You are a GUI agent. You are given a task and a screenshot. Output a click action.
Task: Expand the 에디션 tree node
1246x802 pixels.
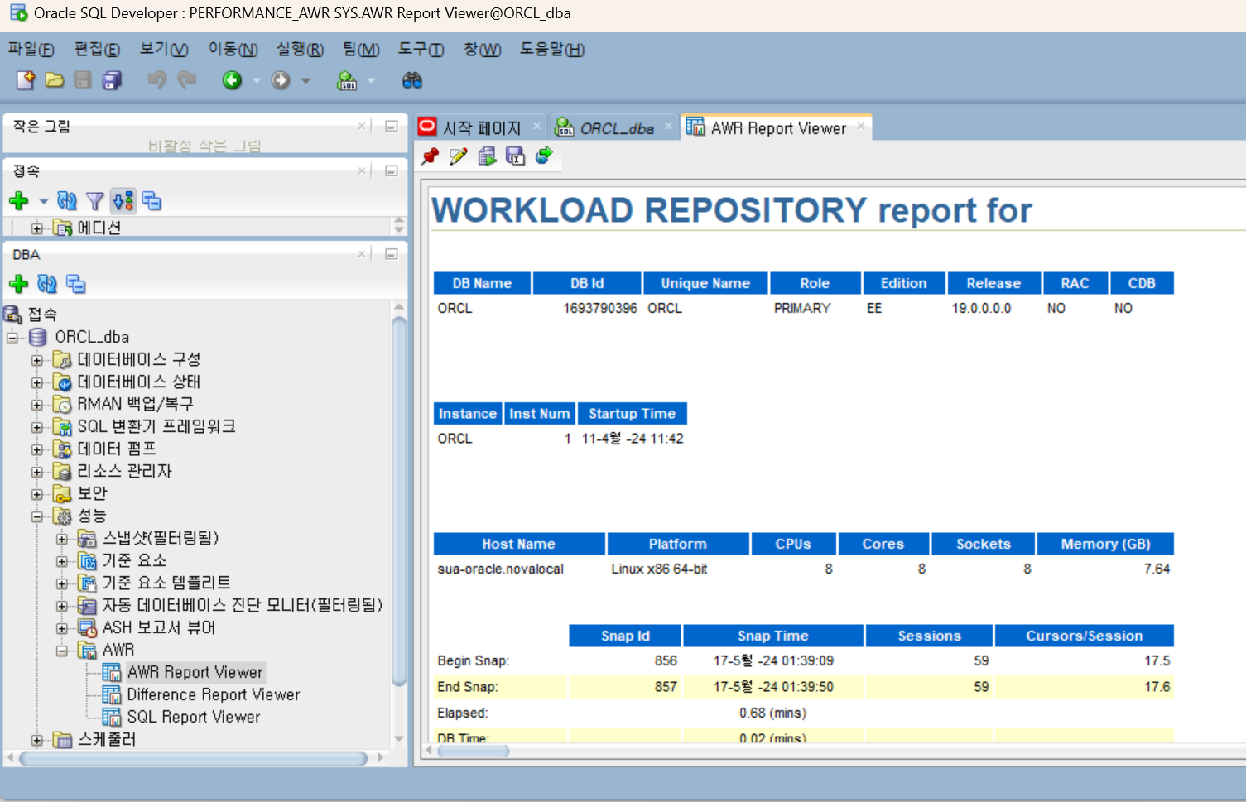pos(37,228)
